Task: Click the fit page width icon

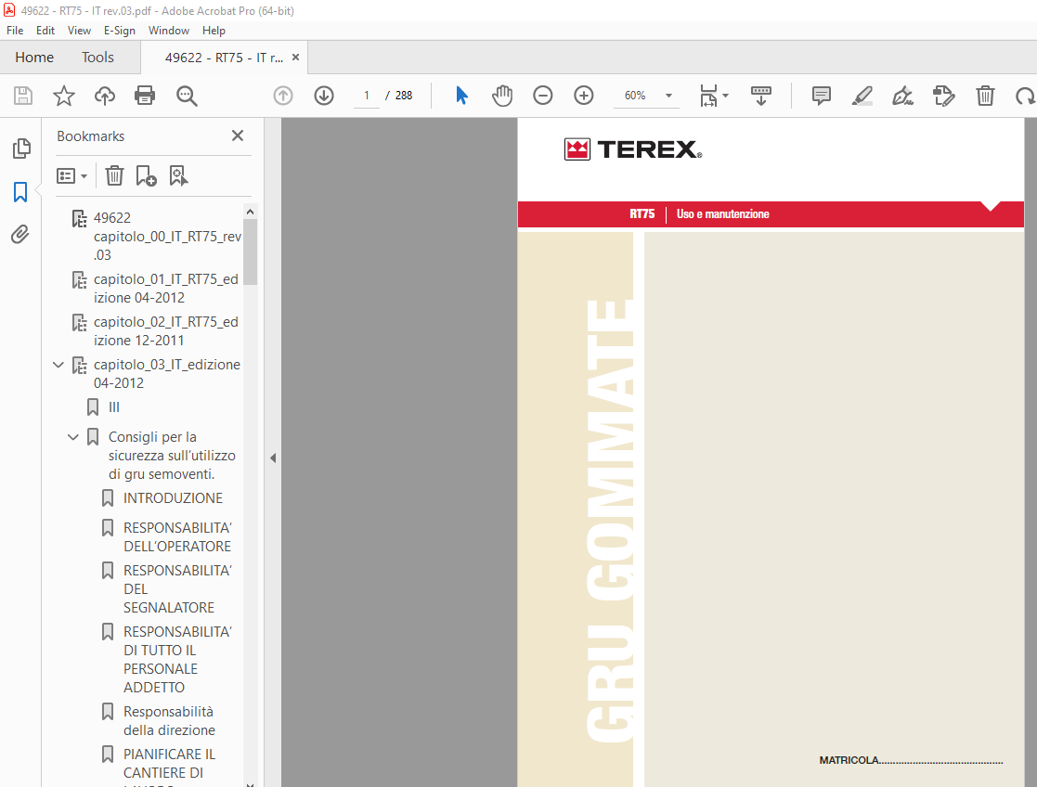Action: (x=708, y=96)
